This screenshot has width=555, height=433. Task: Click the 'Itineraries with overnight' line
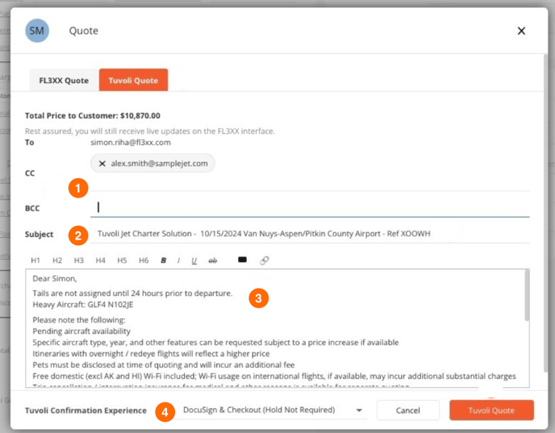151,354
